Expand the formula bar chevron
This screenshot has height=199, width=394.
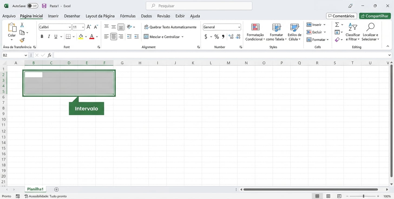coord(389,55)
